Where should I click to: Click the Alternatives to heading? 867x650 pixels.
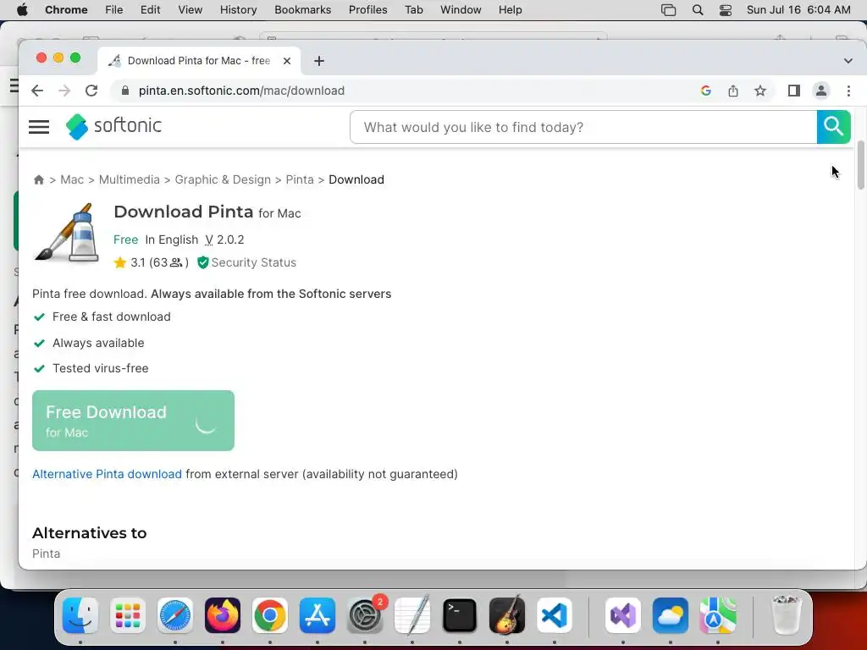pyautogui.click(x=90, y=533)
